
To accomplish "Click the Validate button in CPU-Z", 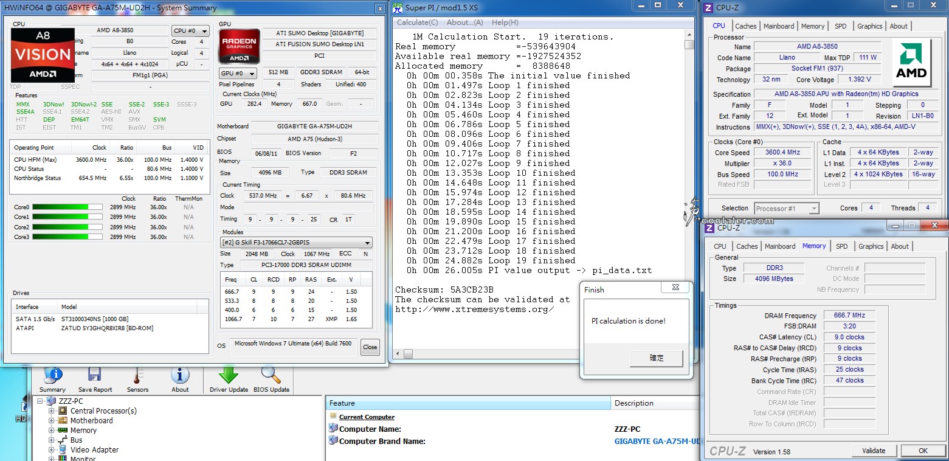I will pyautogui.click(x=874, y=451).
